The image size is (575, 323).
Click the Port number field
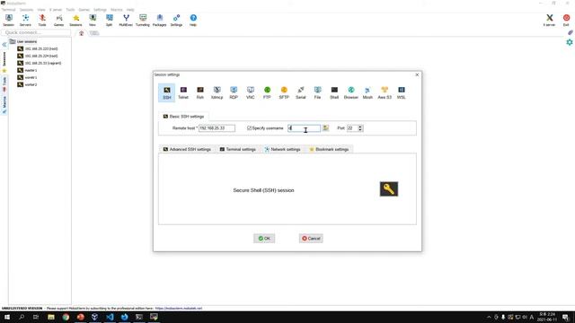coord(352,128)
